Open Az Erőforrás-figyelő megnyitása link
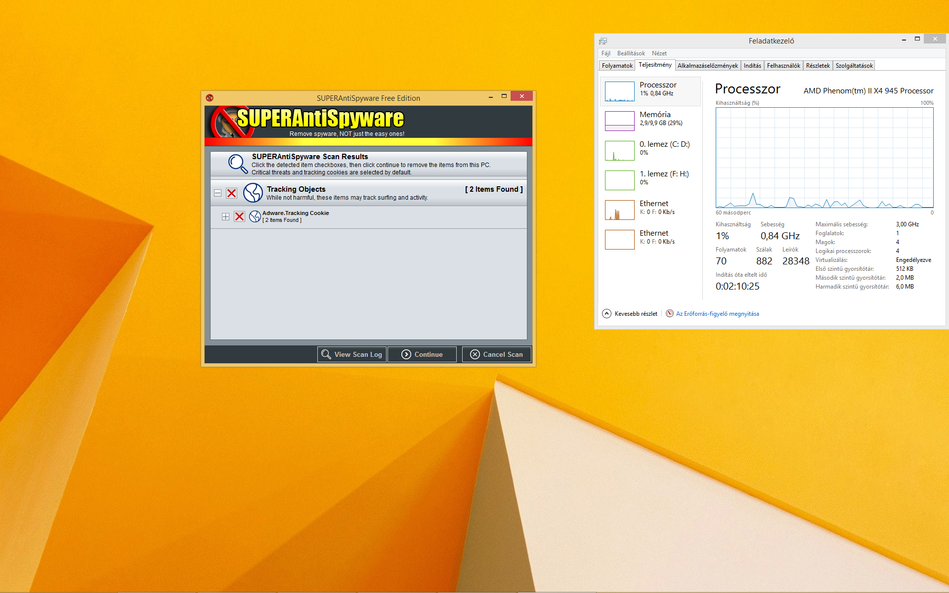Screen dimensions: 949x593 click(x=717, y=314)
